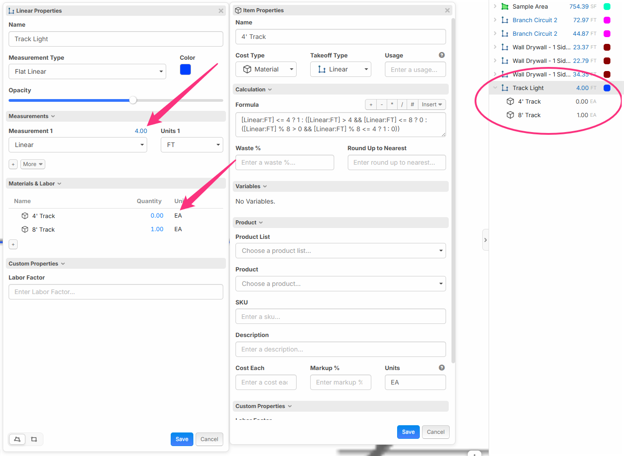The width and height of the screenshot is (624, 456).
Task: Expand the first Branch Circuit 2 item
Action: coord(495,20)
